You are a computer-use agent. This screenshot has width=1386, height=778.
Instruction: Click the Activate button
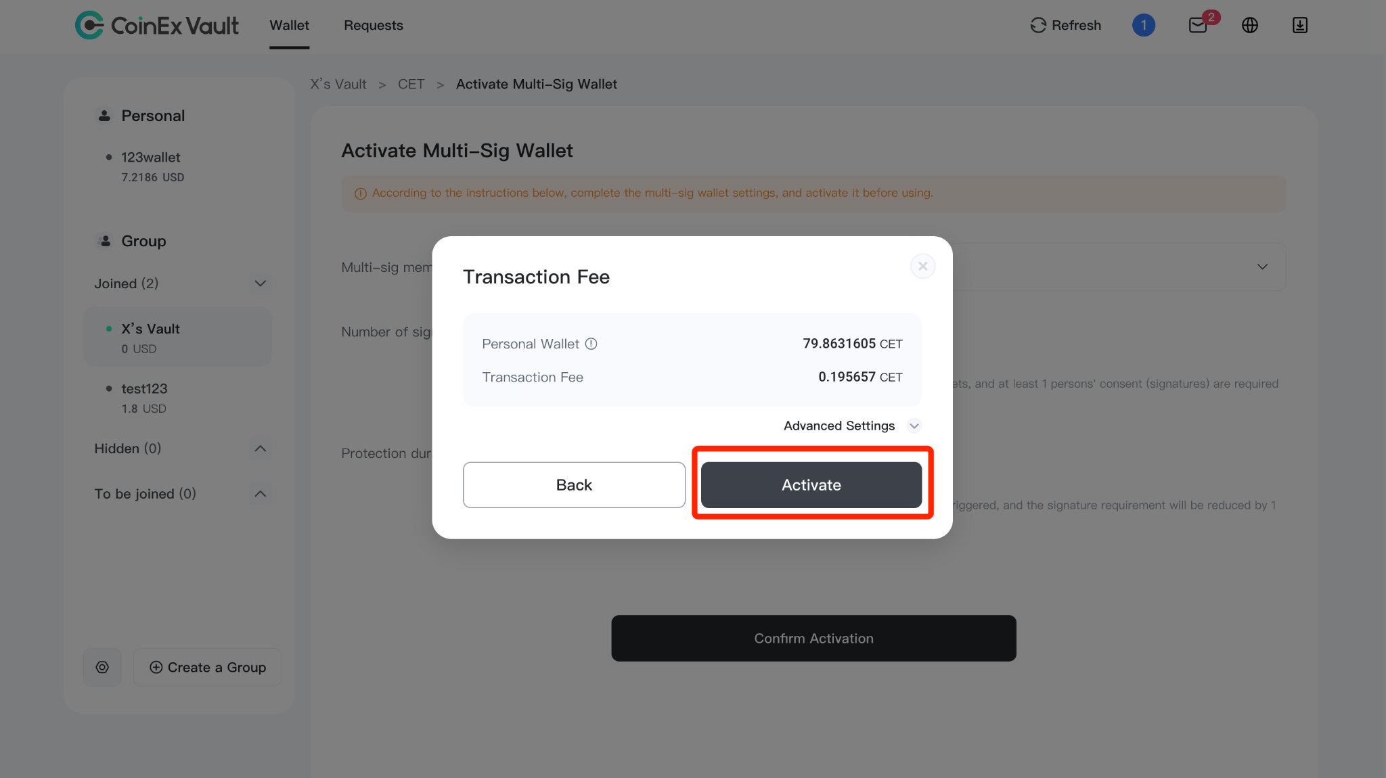coord(811,485)
